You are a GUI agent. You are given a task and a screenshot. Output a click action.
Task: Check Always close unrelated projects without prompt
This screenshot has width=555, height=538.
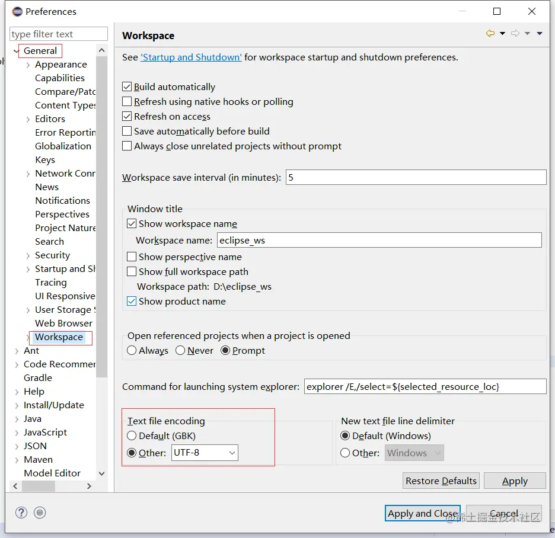click(127, 146)
